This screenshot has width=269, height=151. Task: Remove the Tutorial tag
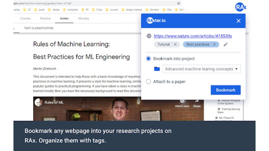[x=175, y=45]
